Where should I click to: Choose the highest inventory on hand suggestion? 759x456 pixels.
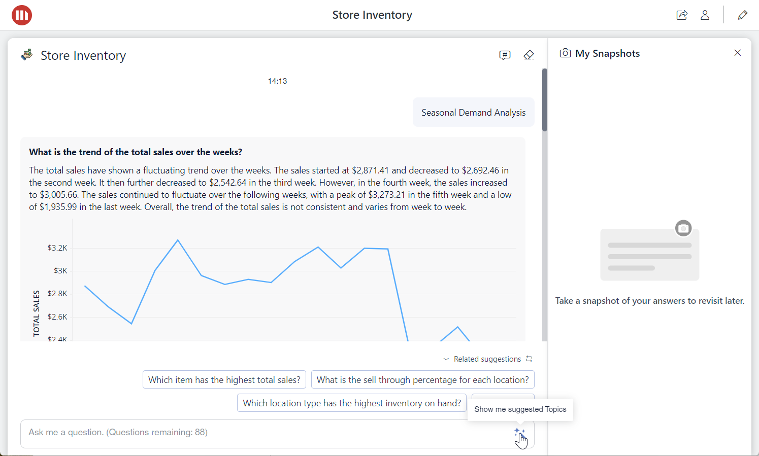tap(352, 403)
